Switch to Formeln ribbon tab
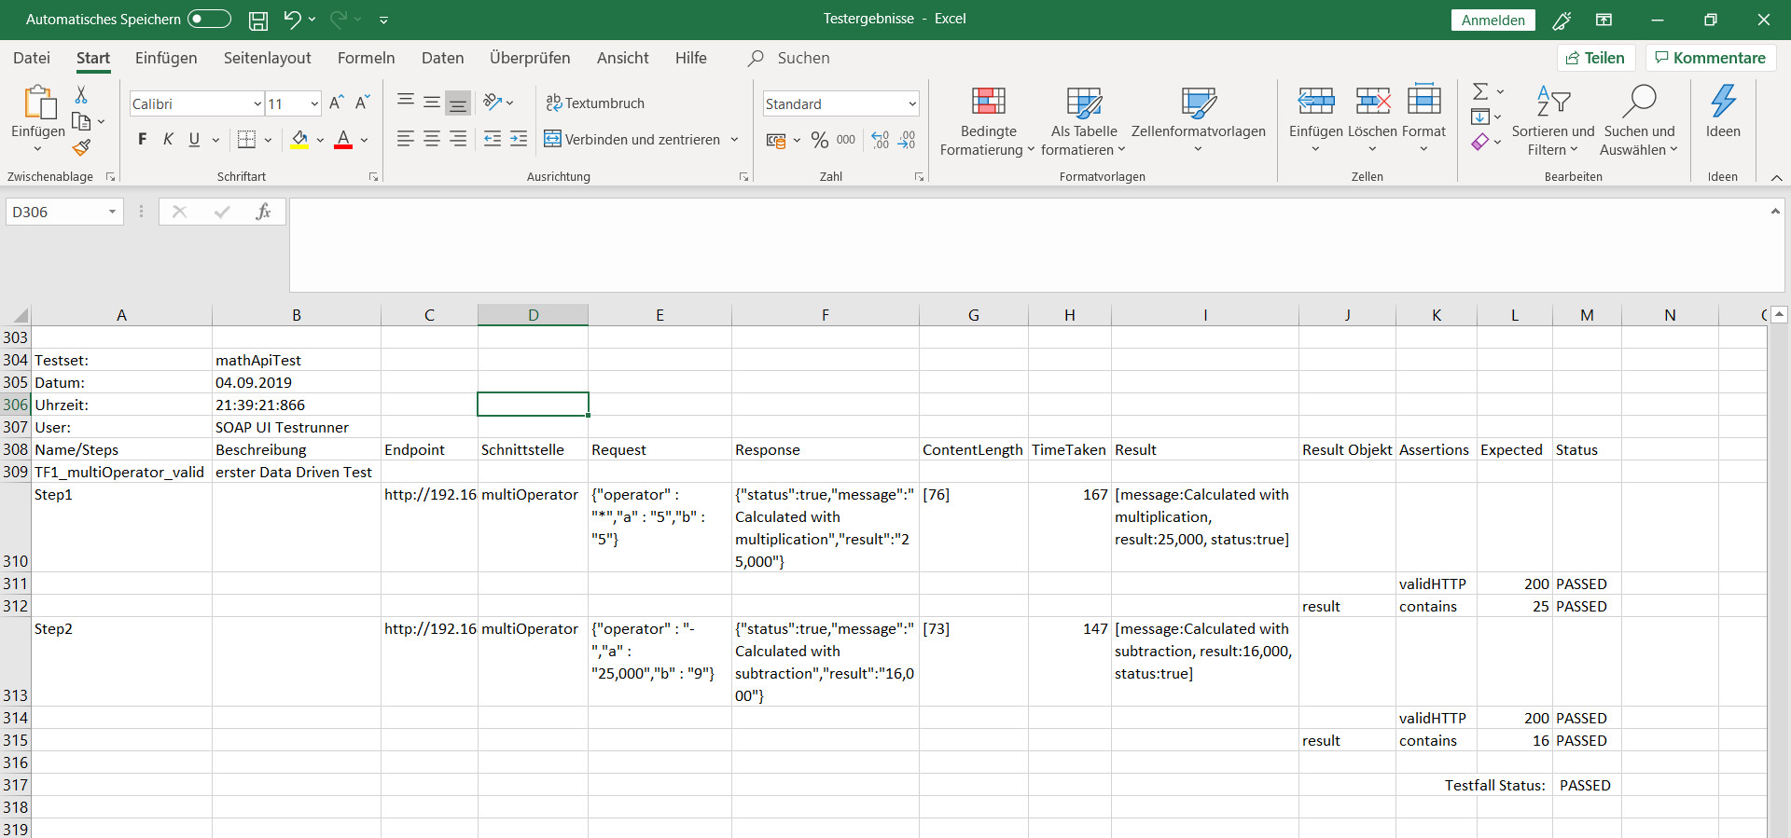1791x838 pixels. tap(367, 58)
